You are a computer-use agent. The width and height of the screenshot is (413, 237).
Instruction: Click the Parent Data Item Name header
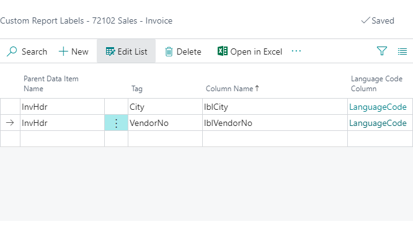point(51,84)
